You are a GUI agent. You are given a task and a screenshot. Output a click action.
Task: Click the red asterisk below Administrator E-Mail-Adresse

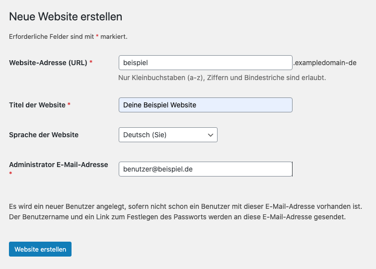click(10, 173)
